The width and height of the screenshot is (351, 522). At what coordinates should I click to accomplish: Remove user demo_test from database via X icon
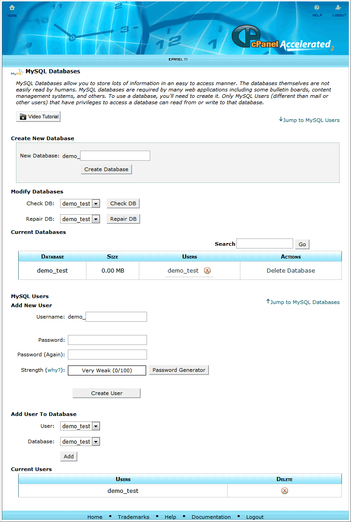207,270
